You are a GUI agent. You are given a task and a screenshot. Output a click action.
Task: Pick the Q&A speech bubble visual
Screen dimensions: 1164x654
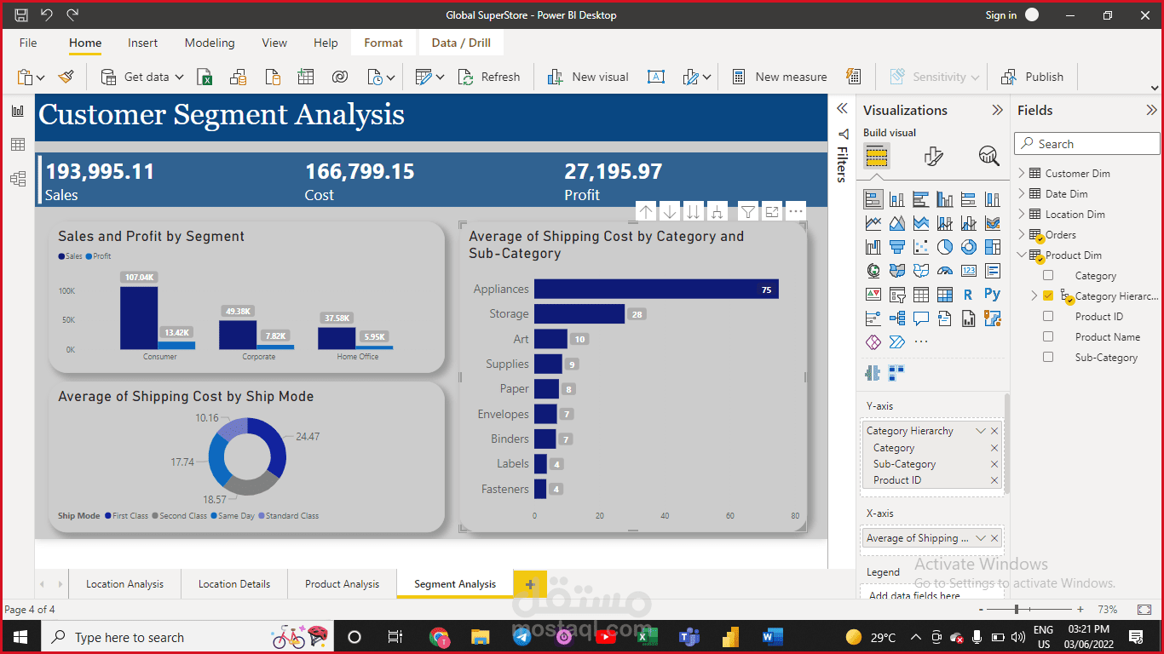921,318
